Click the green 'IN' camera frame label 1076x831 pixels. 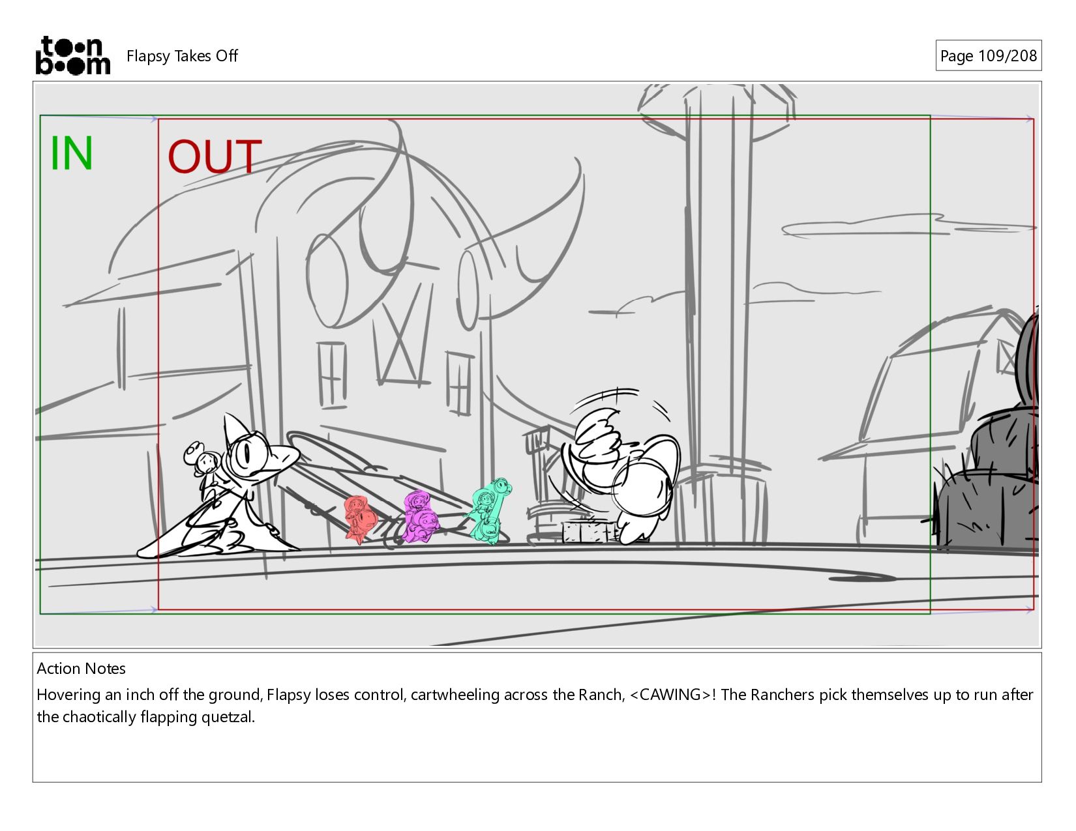click(72, 153)
